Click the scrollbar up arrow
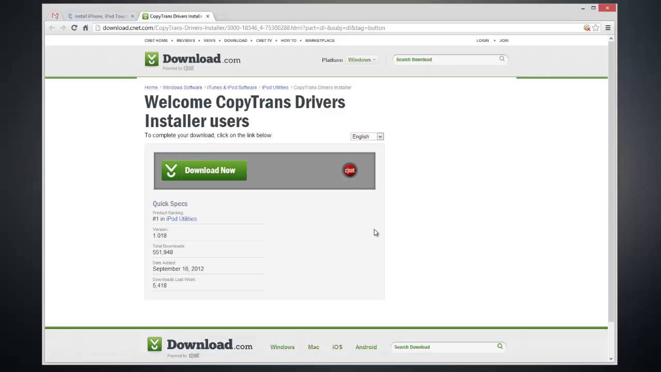 click(611, 38)
